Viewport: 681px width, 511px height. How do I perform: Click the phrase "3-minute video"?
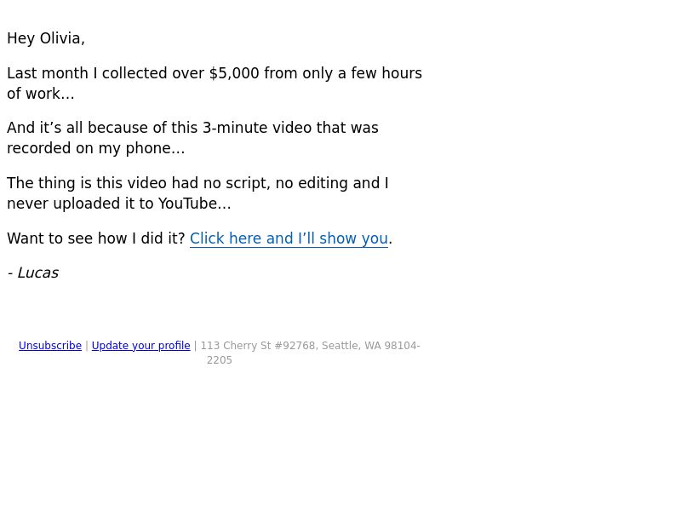[257, 129]
